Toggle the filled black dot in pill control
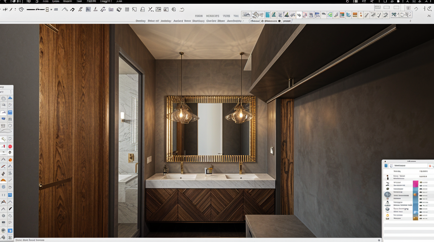The height and width of the screenshot is (242, 434). [279, 21]
